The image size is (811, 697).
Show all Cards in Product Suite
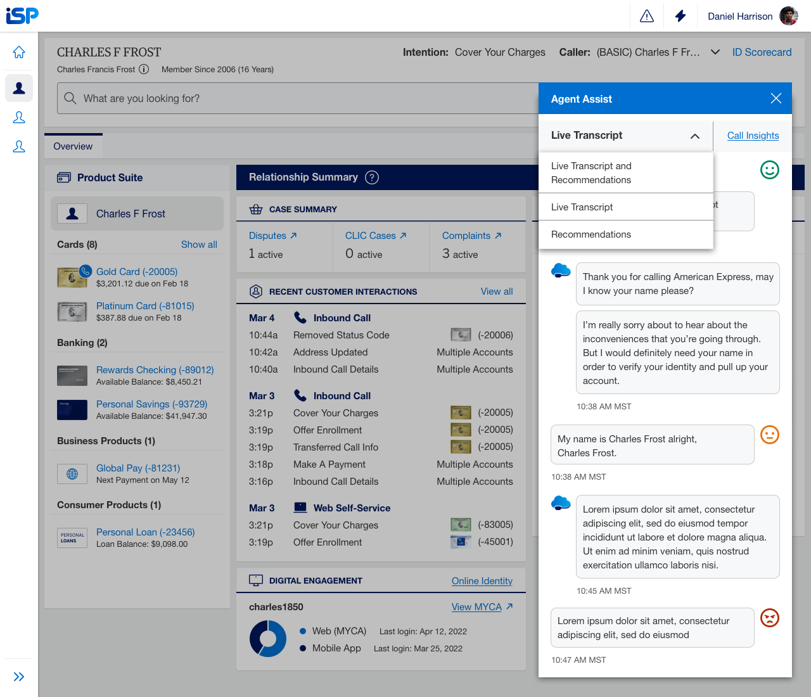(x=199, y=245)
